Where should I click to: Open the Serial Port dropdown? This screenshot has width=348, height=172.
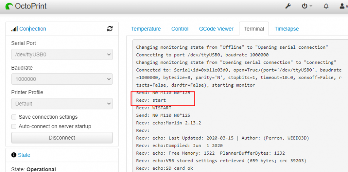tap(62, 54)
